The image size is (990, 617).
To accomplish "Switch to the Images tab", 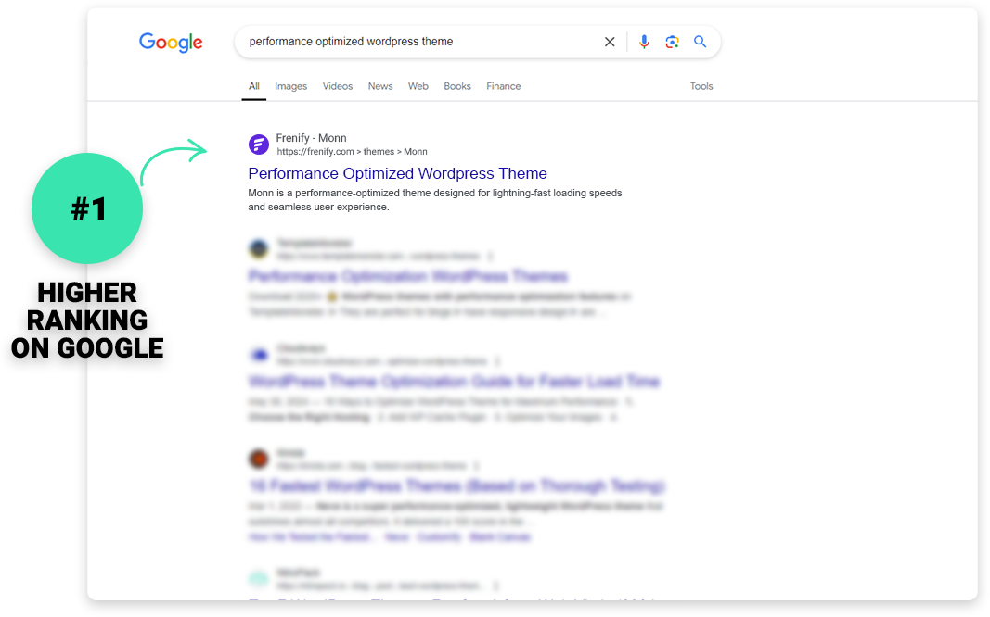I will click(x=290, y=86).
